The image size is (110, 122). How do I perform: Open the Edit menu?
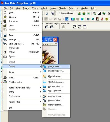[12, 8]
